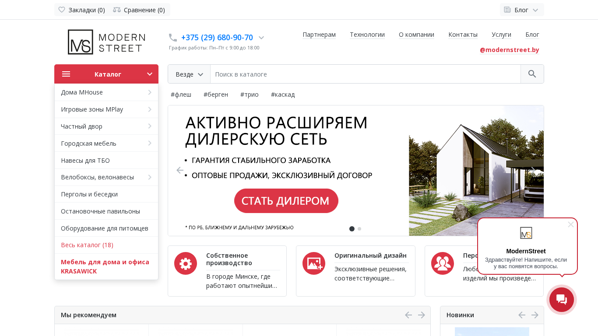Open Навесы для ТБО category
598x336 pixels.
106,161
